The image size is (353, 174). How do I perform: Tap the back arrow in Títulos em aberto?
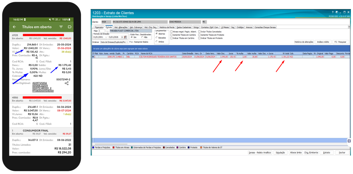[x=14, y=27]
